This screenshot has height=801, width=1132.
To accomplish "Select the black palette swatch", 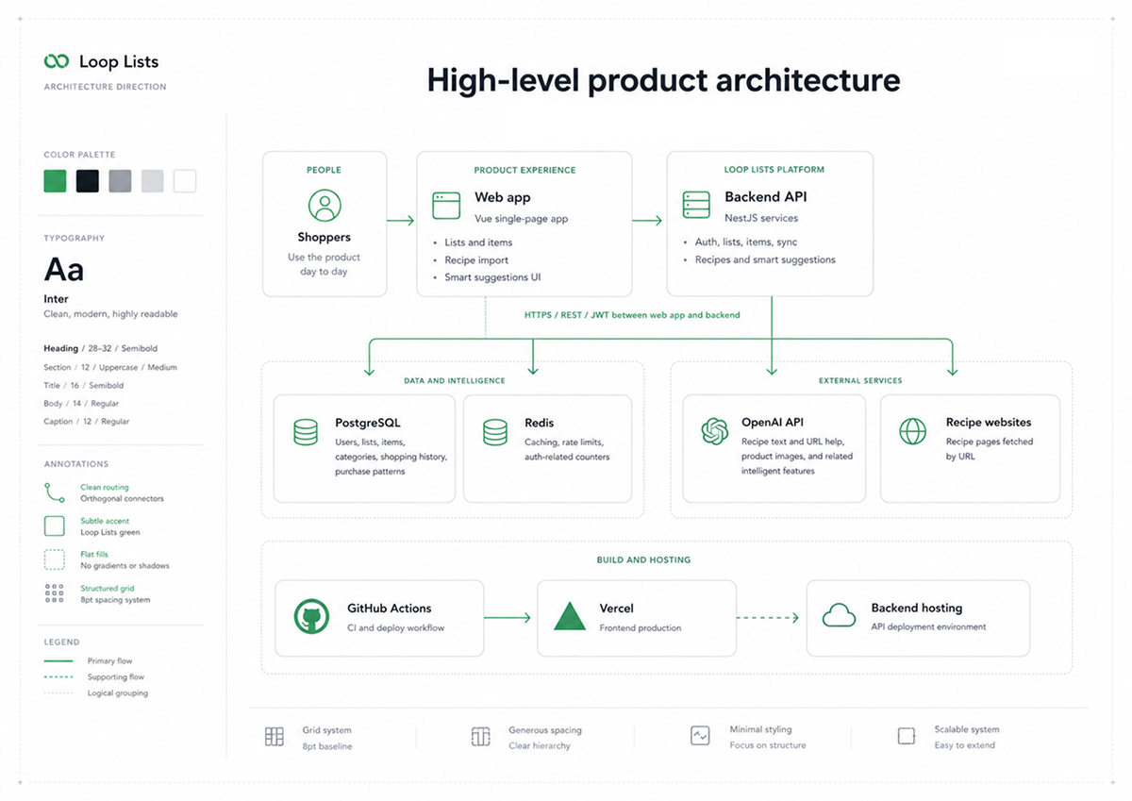I will (x=88, y=181).
